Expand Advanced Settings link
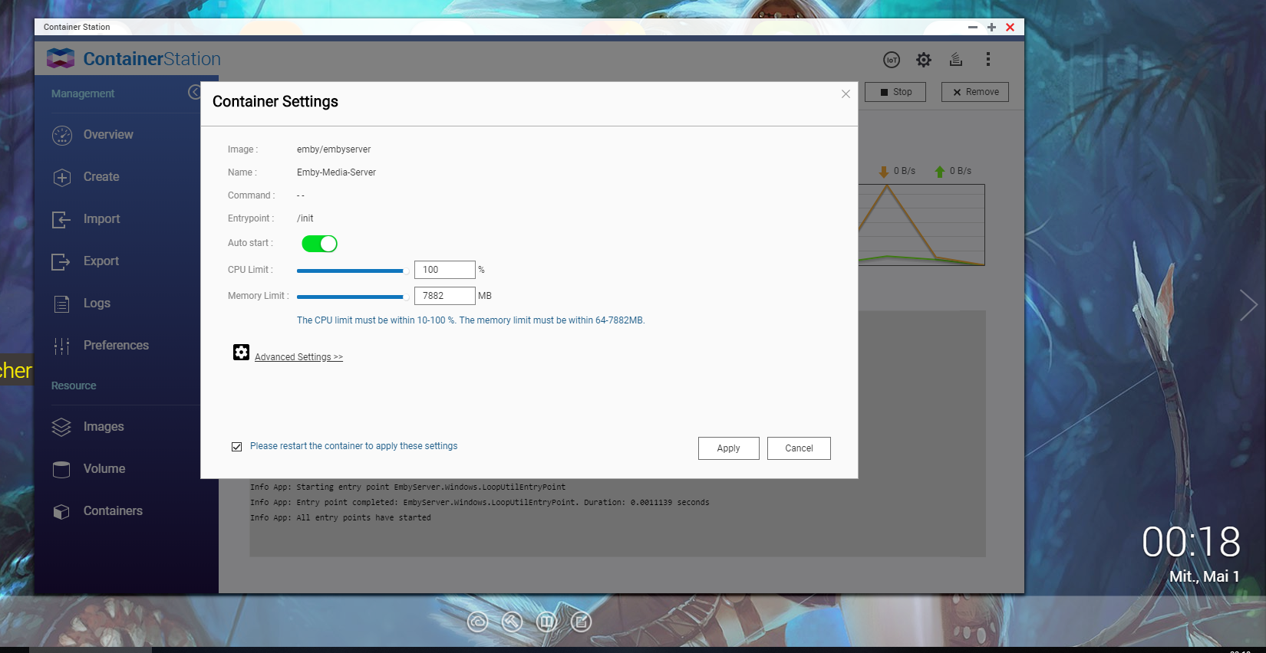The width and height of the screenshot is (1266, 653). [298, 357]
